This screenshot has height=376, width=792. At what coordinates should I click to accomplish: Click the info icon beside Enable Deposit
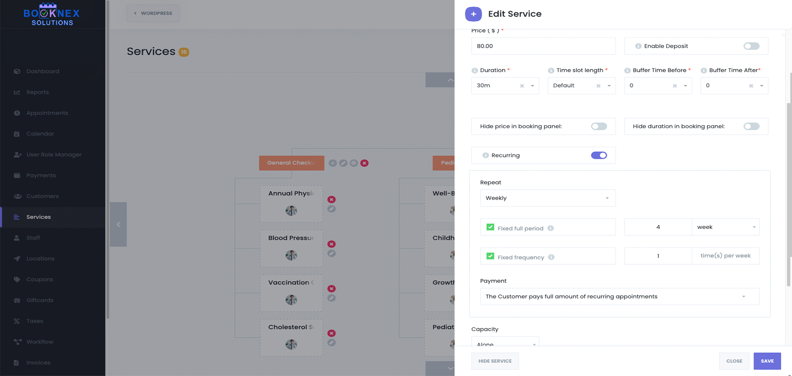638,46
